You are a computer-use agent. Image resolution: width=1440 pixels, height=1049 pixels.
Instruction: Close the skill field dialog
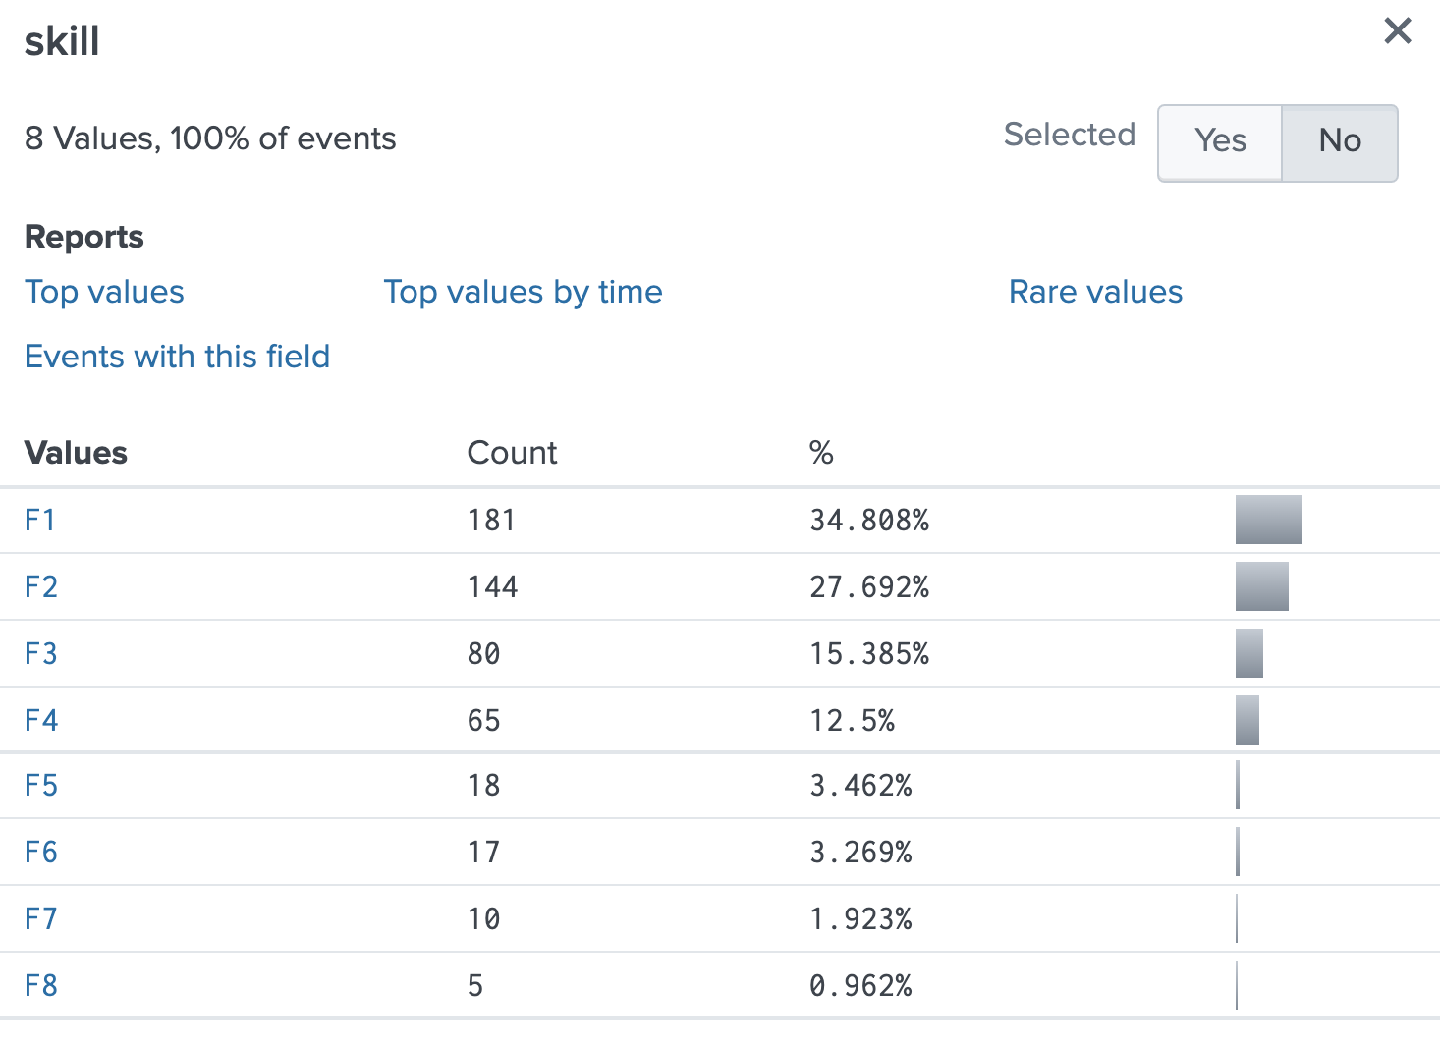coord(1397,31)
